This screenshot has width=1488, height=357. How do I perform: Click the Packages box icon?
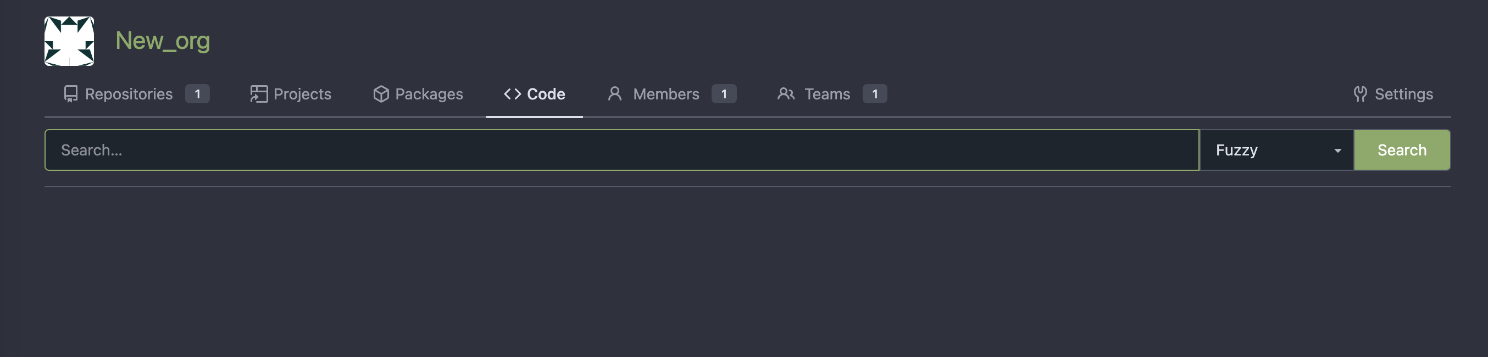[x=381, y=94]
